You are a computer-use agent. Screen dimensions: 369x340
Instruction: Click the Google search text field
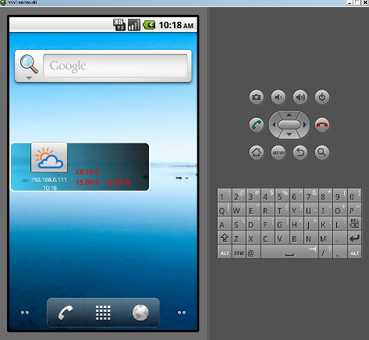(115, 66)
